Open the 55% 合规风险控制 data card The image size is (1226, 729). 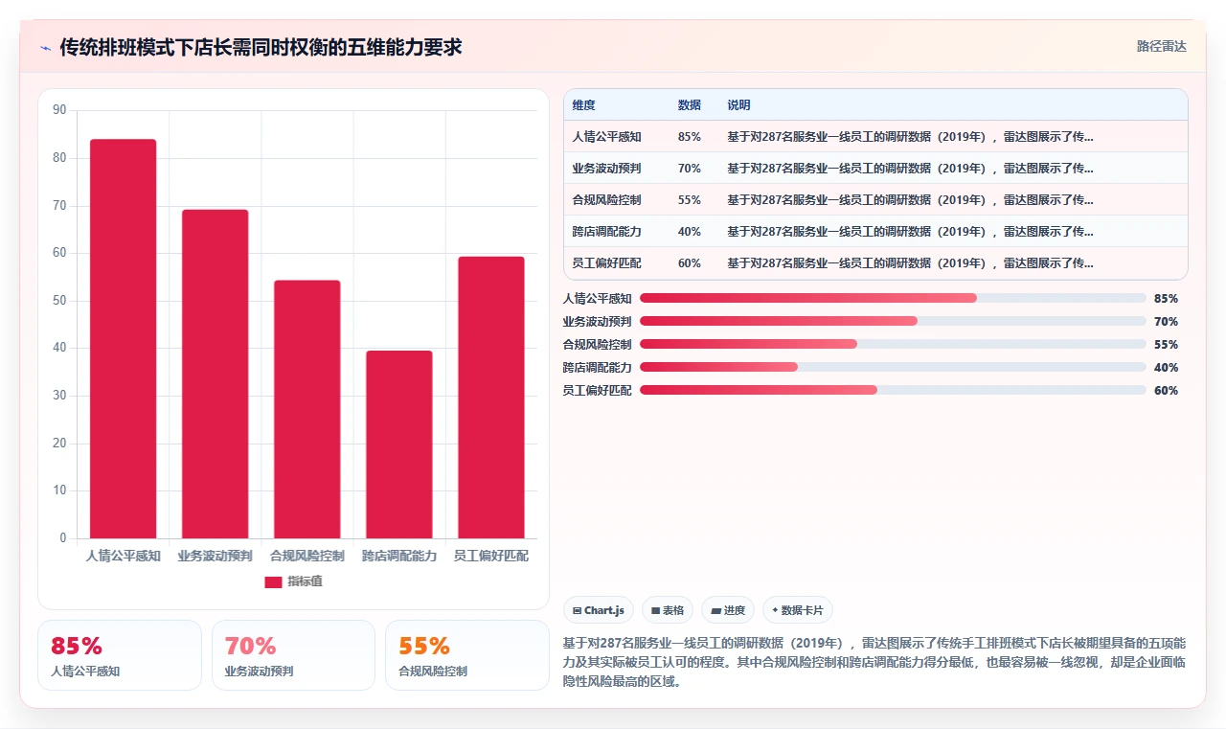point(467,655)
